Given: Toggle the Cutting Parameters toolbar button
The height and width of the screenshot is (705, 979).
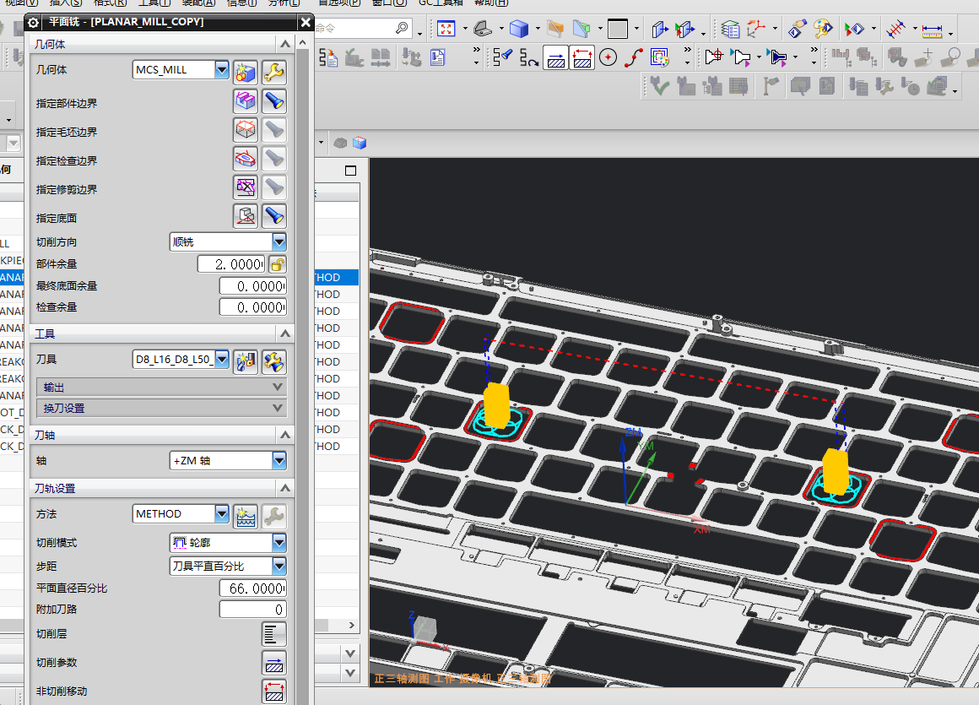Looking at the screenshot, I should (x=555, y=58).
